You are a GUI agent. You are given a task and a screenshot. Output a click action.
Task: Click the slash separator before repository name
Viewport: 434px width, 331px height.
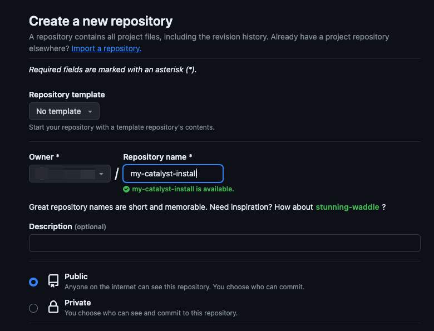(117, 174)
